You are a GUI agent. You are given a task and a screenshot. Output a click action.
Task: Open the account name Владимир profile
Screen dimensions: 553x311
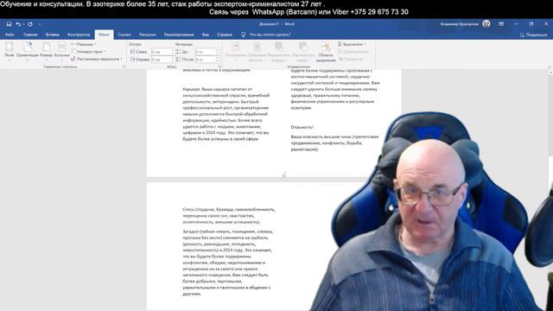460,24
